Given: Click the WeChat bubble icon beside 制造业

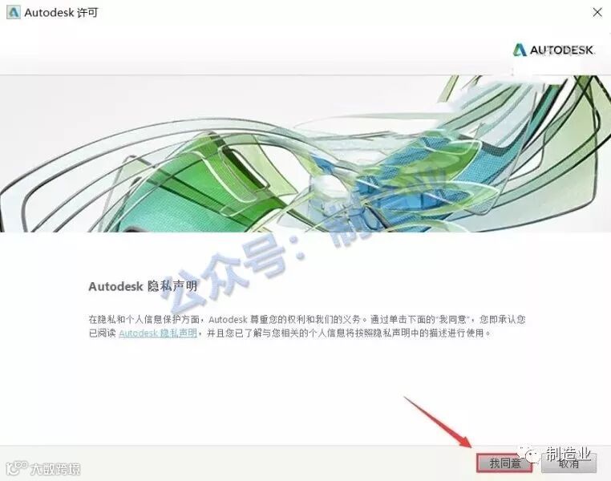Looking at the screenshot, I should click(x=529, y=455).
